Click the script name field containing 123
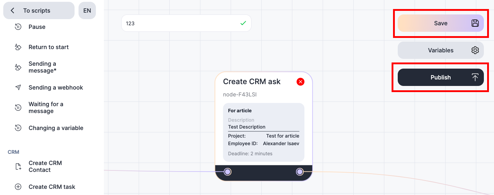This screenshot has width=494, height=195. coord(181,23)
